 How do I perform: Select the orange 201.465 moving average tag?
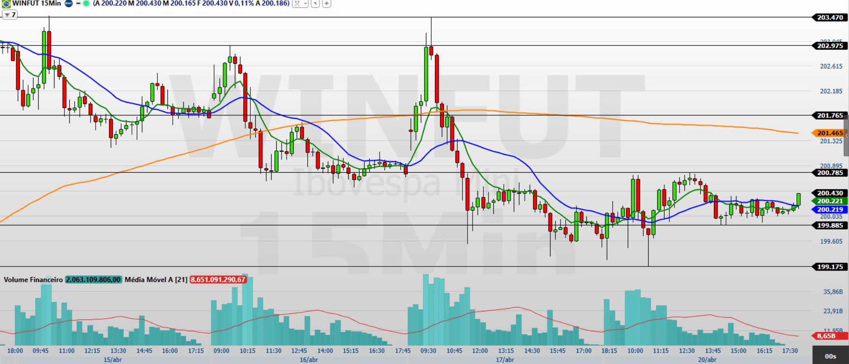(829, 133)
